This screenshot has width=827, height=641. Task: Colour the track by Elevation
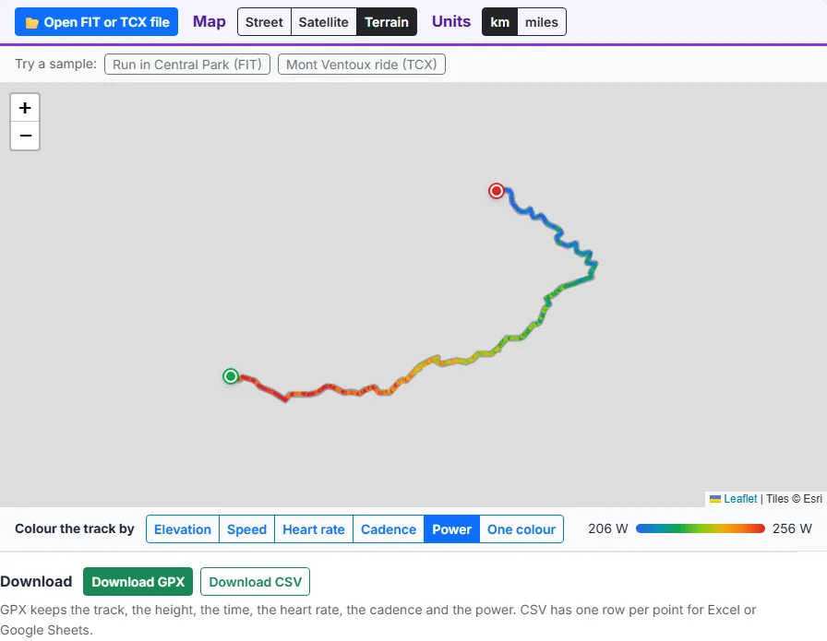[183, 529]
